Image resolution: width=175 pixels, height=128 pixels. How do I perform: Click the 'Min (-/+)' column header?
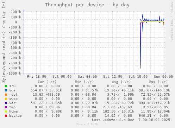(84, 82)
